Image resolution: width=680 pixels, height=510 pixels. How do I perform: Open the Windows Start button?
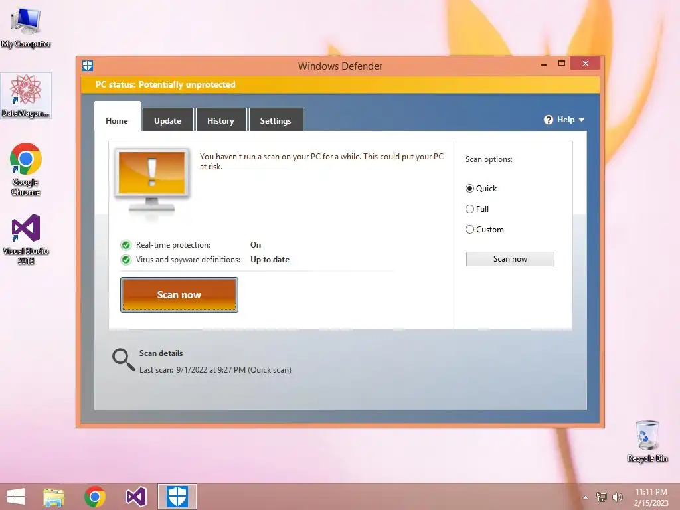pyautogui.click(x=16, y=497)
